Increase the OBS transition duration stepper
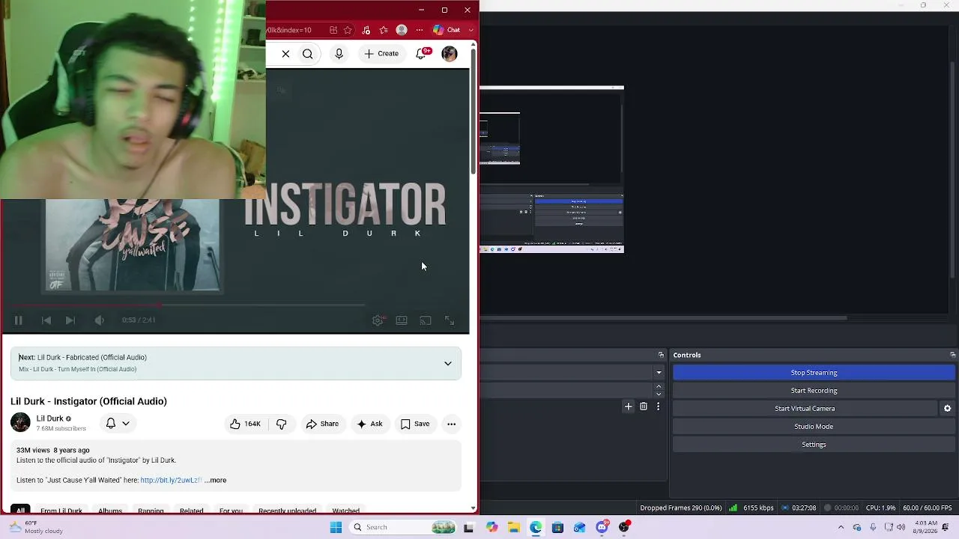The image size is (959, 539). click(659, 386)
